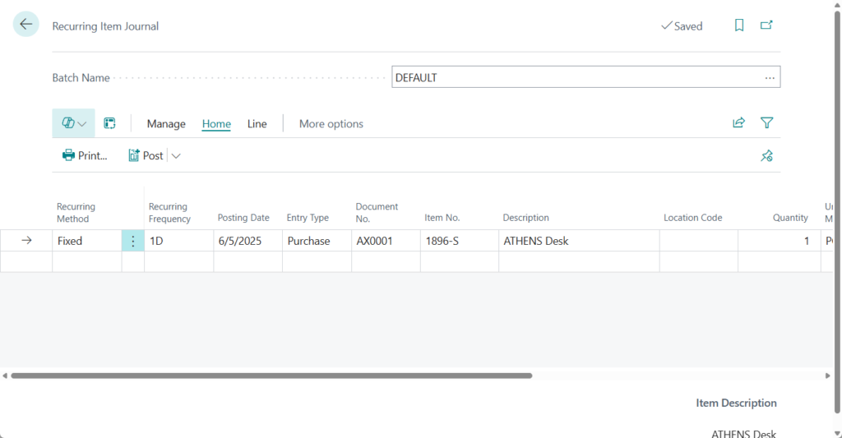Click More options
The width and height of the screenshot is (842, 438).
coord(331,124)
